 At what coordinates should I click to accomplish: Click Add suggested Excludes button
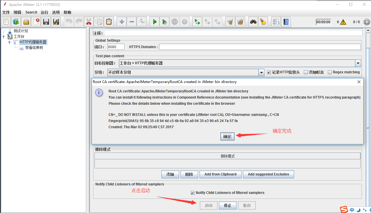[x=269, y=174]
